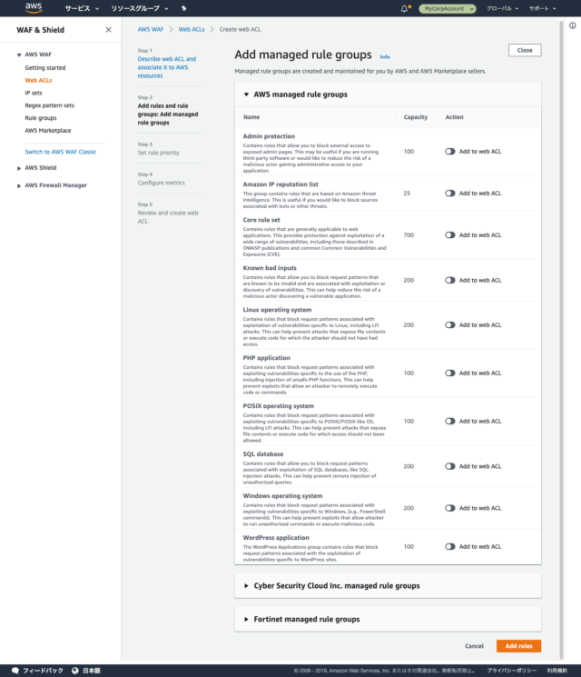Click the SQL database rule name
581x677 pixels.
pyautogui.click(x=263, y=454)
